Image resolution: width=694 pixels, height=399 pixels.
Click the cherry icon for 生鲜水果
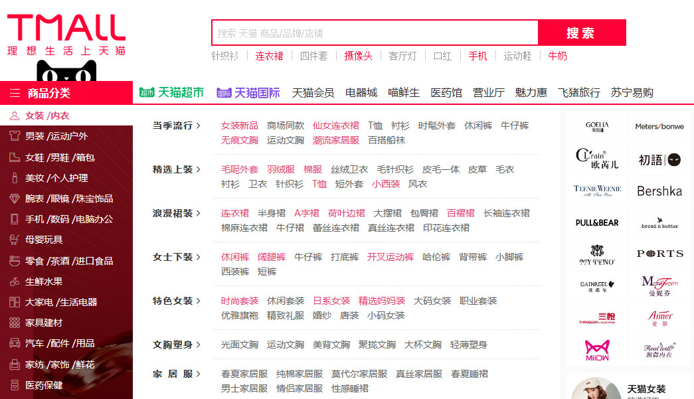(15, 281)
